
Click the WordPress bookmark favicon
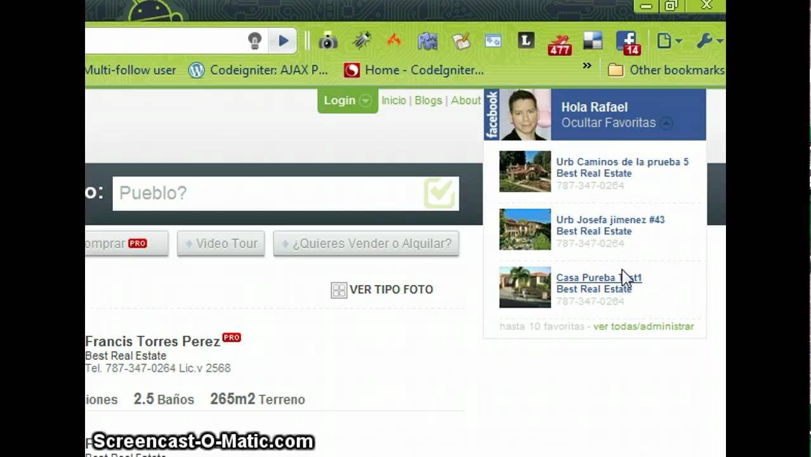coord(197,70)
